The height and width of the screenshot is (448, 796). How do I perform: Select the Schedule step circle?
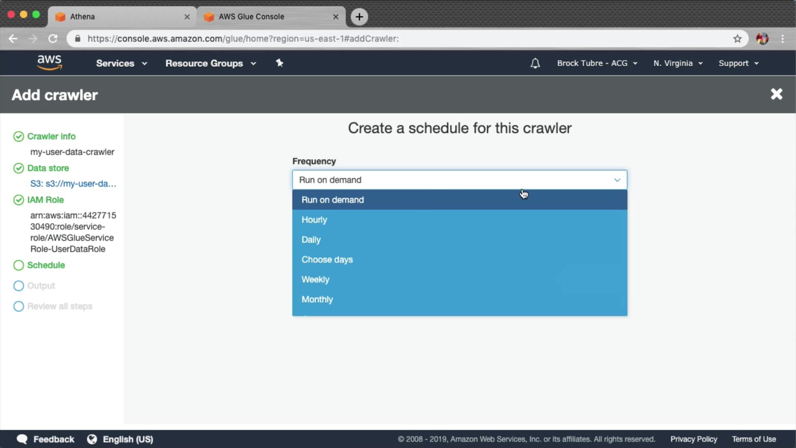[19, 265]
